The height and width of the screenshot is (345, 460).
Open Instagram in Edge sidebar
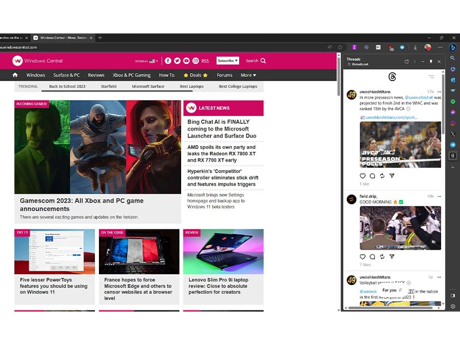click(453, 123)
